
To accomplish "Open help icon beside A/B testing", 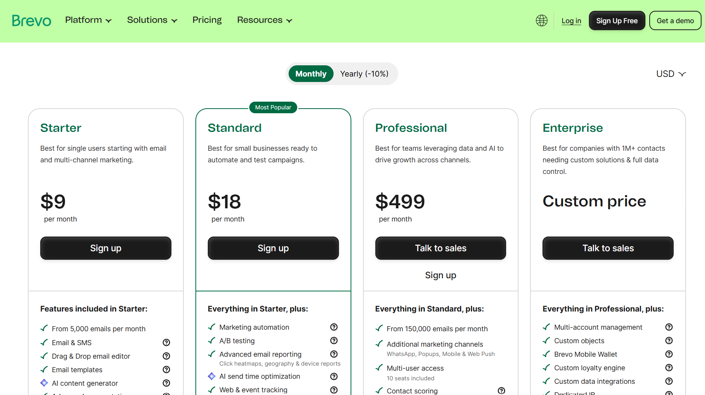I will 334,341.
